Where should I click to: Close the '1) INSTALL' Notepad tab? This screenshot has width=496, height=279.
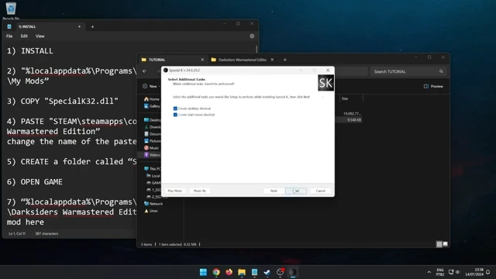click(x=79, y=27)
